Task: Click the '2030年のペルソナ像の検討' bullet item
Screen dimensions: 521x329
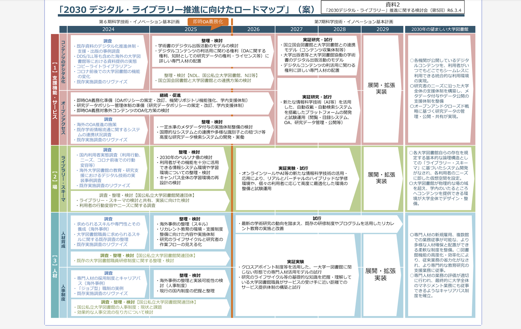Action: 184,157
